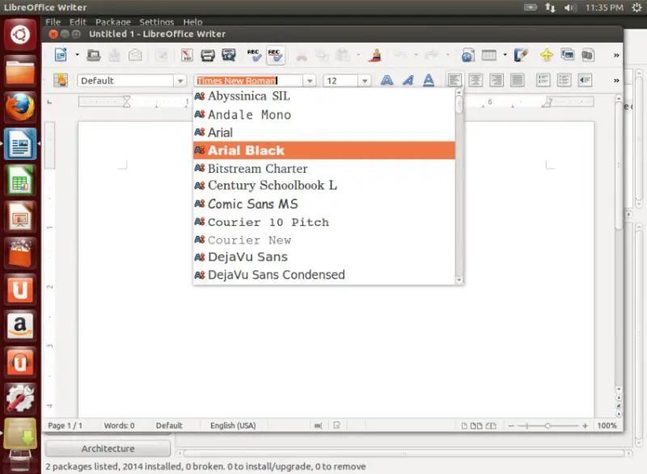This screenshot has height=474, width=647.
Task: Expand the Paragraph Style dropdown
Action: (180, 81)
